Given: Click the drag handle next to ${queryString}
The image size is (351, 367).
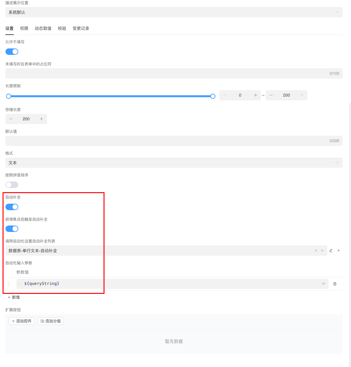Looking at the screenshot, I should click(9, 284).
